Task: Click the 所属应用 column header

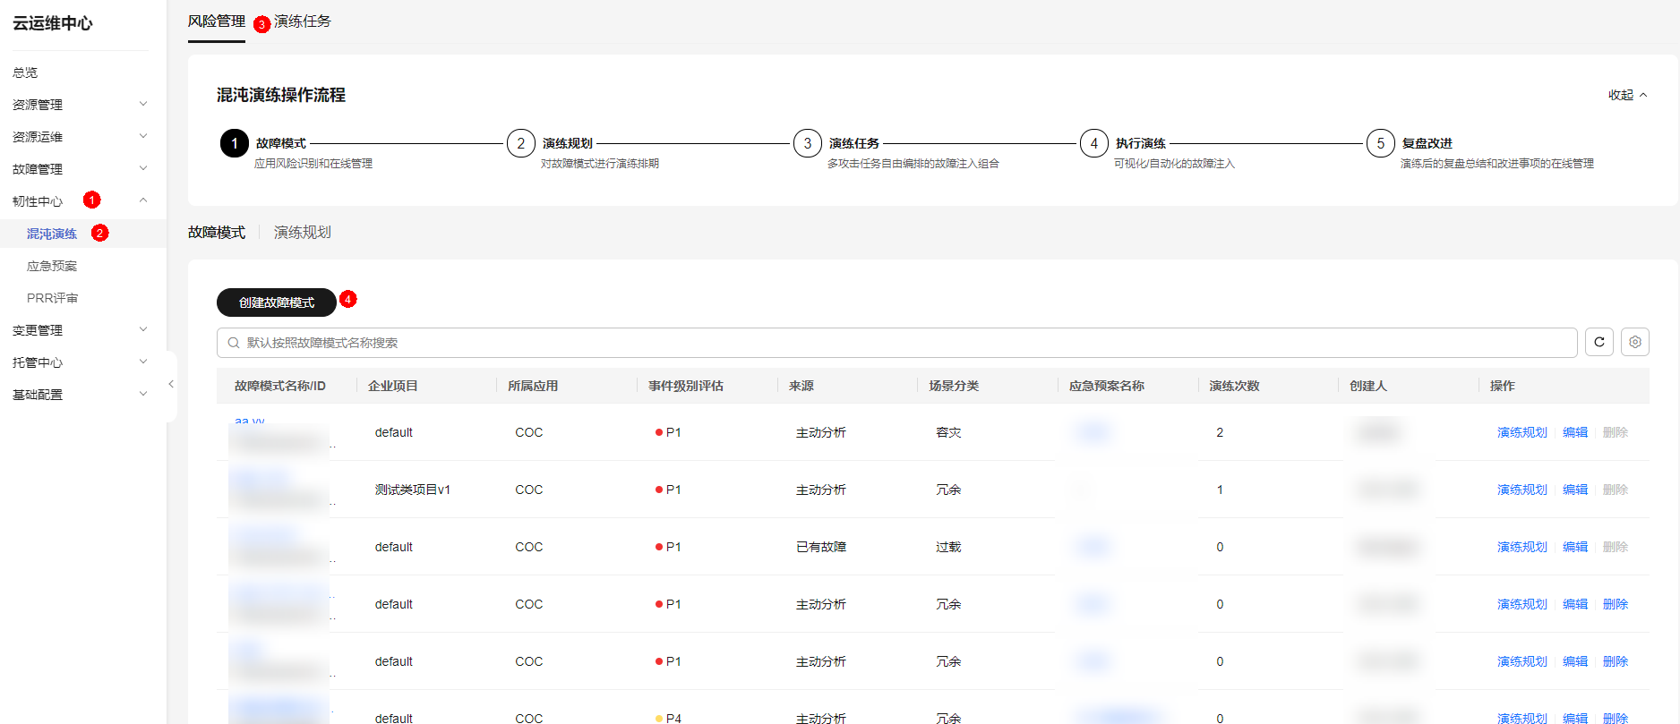Action: click(533, 386)
